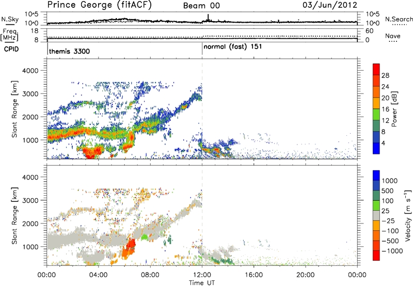Click the '2000' tick of the velocity panel
Viewport: 413px width, 286px height.
30,224
